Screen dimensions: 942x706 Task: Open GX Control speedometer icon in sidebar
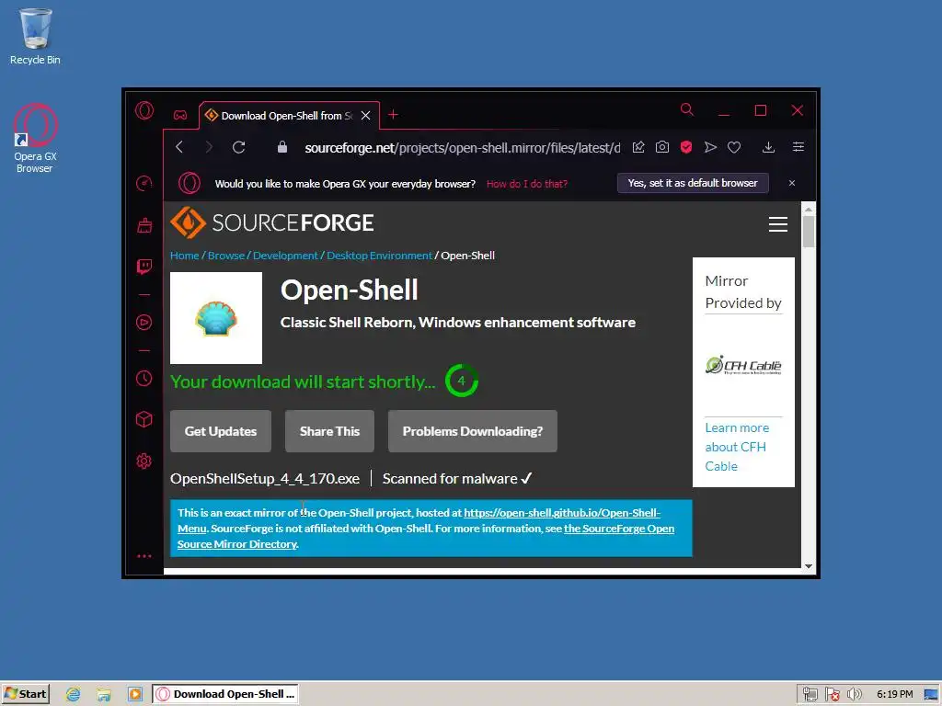[144, 184]
